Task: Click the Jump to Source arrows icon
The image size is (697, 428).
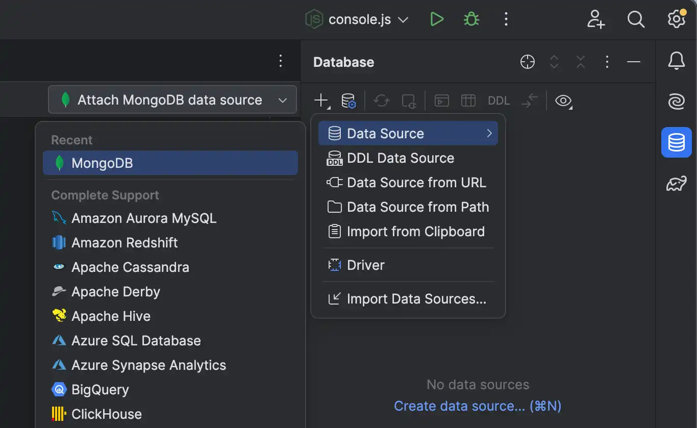Action: pyautogui.click(x=530, y=100)
